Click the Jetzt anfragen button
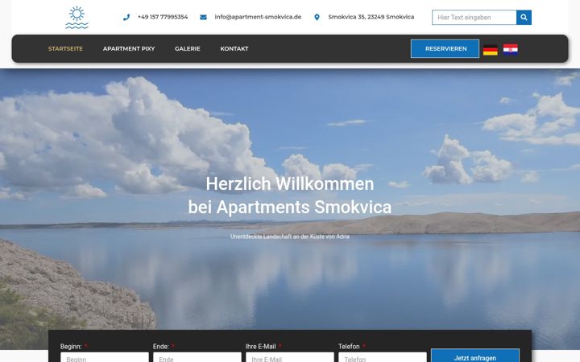The image size is (580, 362). click(475, 356)
